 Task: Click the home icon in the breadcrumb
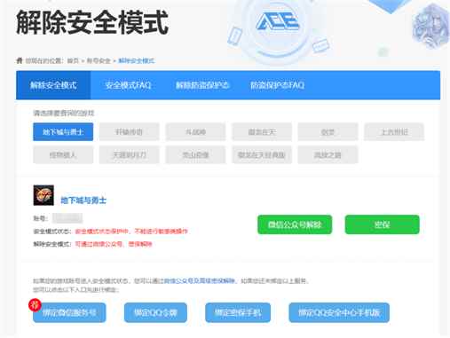[x=20, y=60]
